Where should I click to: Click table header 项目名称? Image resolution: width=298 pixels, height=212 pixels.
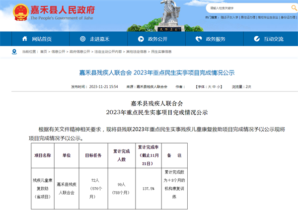click(43, 155)
